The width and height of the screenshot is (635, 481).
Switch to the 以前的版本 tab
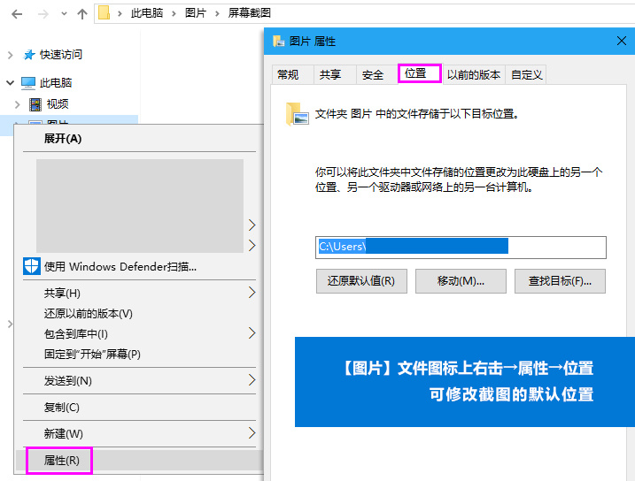474,75
